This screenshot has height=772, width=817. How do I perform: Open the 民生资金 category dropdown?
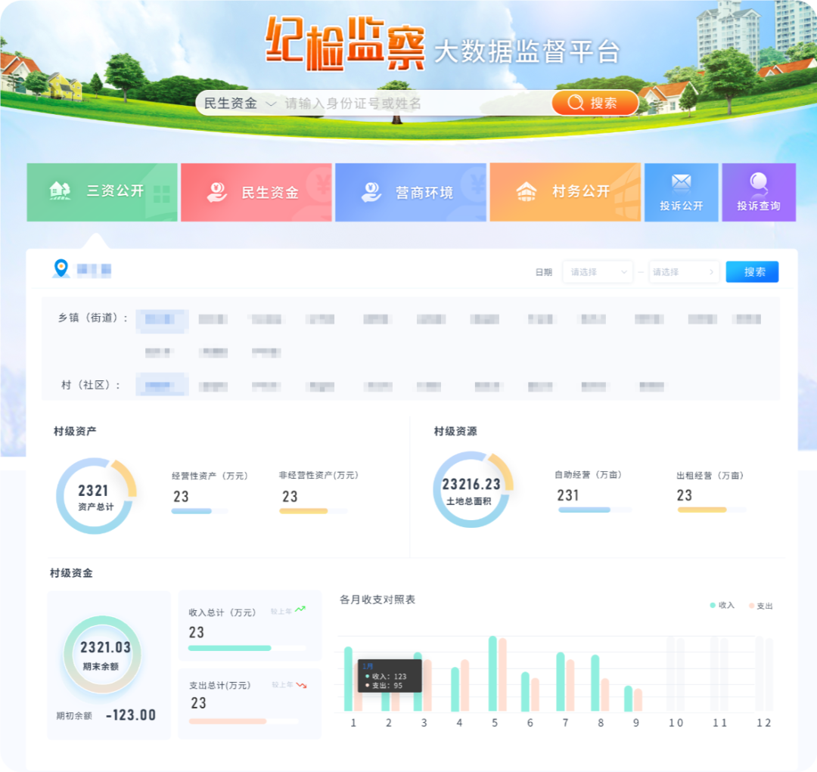click(x=235, y=102)
